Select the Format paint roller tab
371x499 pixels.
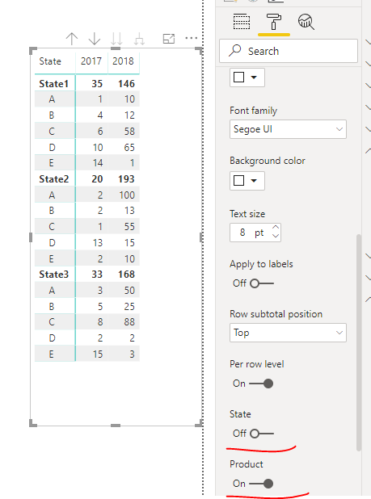click(x=274, y=22)
